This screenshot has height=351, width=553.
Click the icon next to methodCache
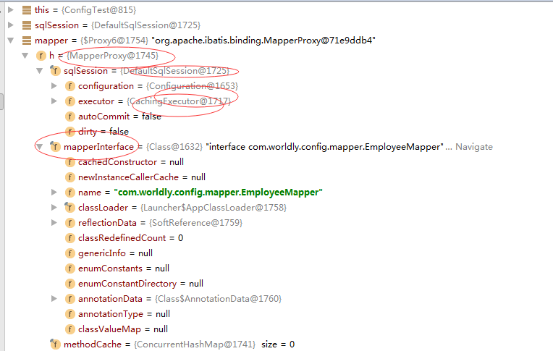(55, 344)
